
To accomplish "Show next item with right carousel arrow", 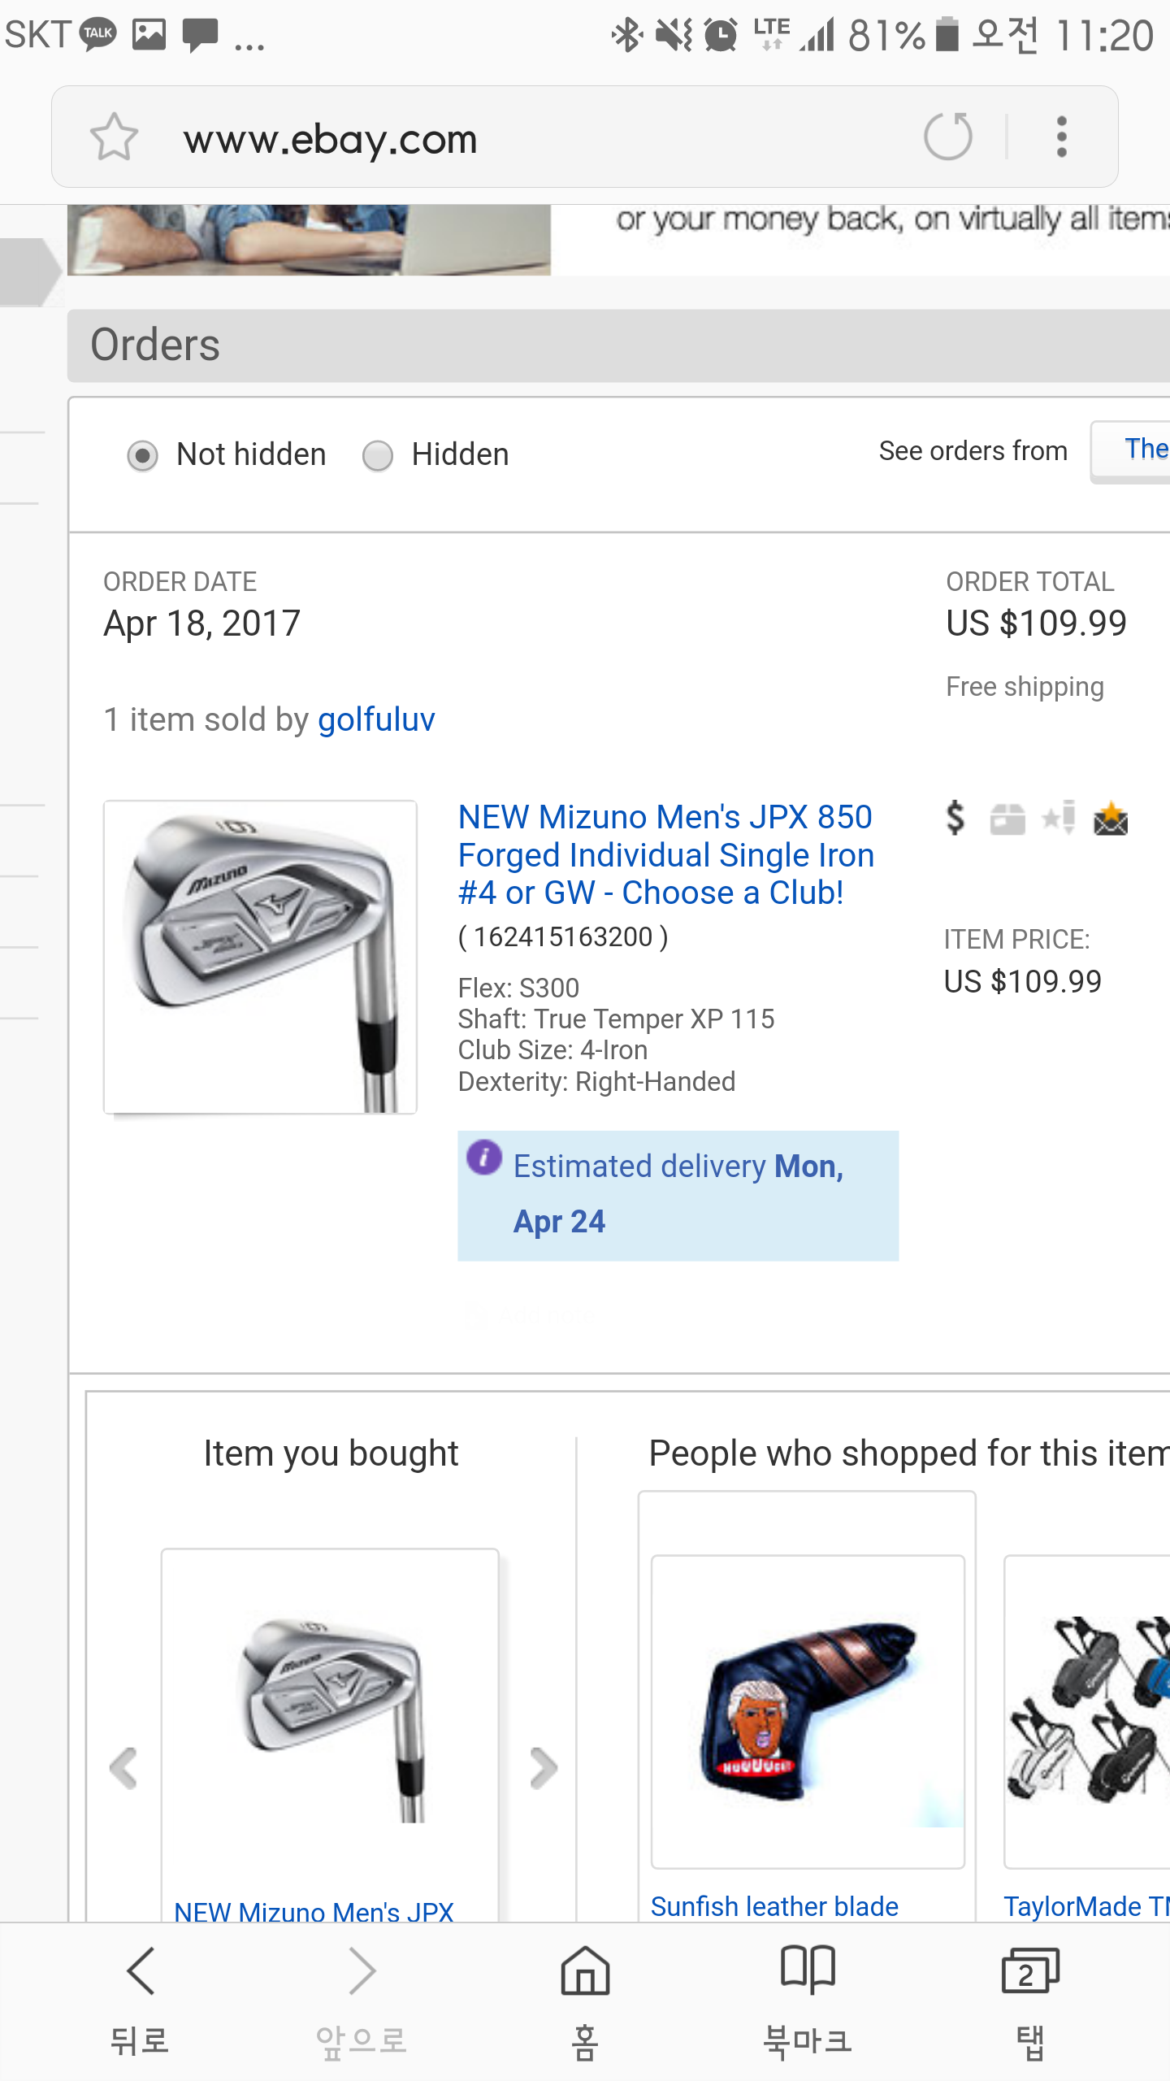I will (x=544, y=1767).
